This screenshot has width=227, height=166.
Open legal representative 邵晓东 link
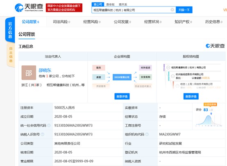(45, 70)
